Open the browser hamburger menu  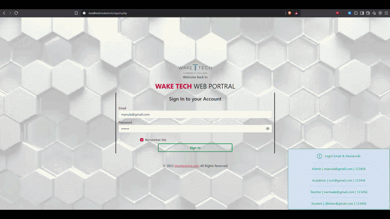386,13
